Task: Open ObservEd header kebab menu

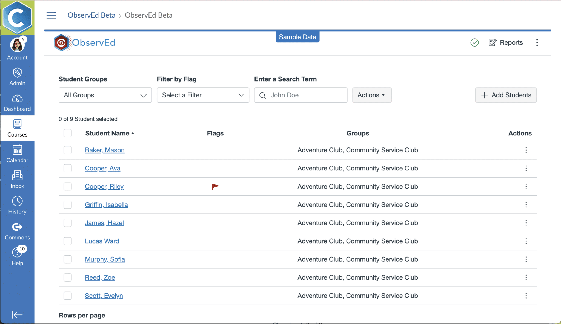Action: 537,42
